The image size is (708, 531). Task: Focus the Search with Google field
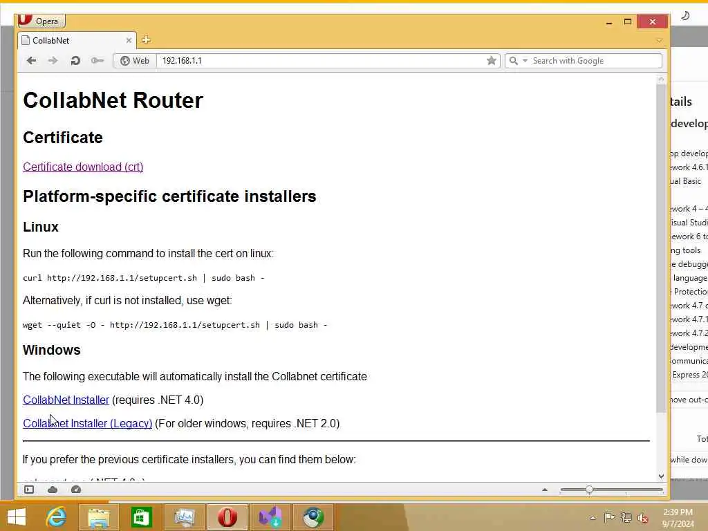click(595, 61)
